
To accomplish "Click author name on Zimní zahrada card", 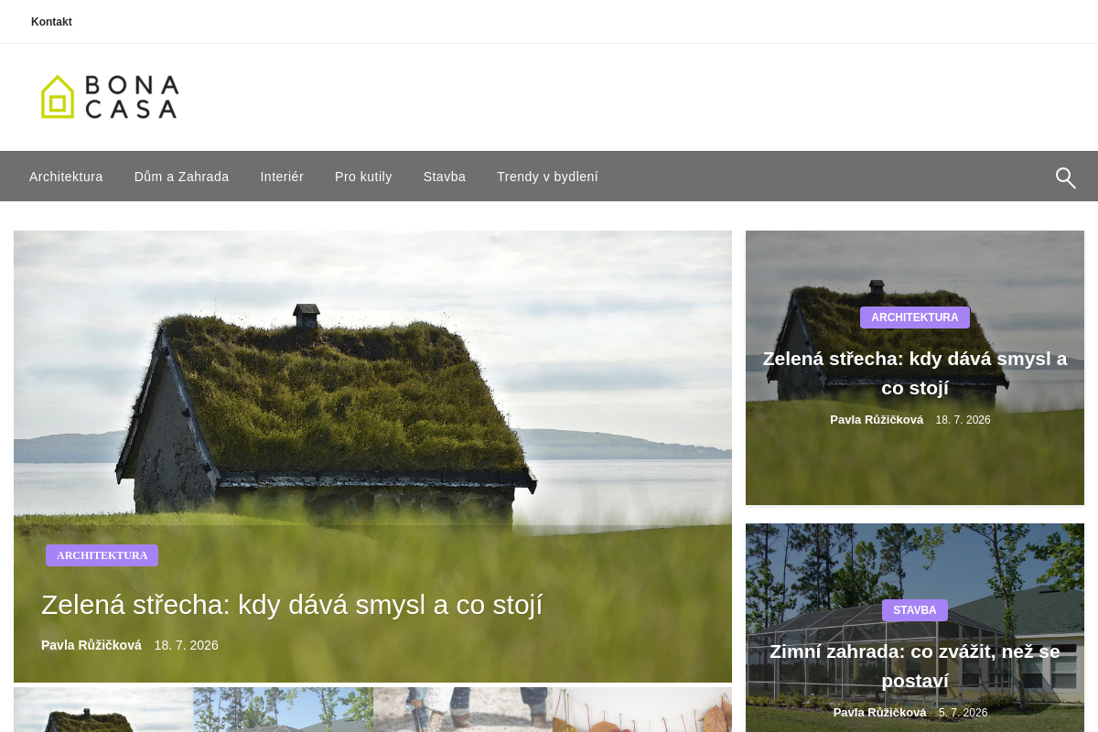I will 879,713.
